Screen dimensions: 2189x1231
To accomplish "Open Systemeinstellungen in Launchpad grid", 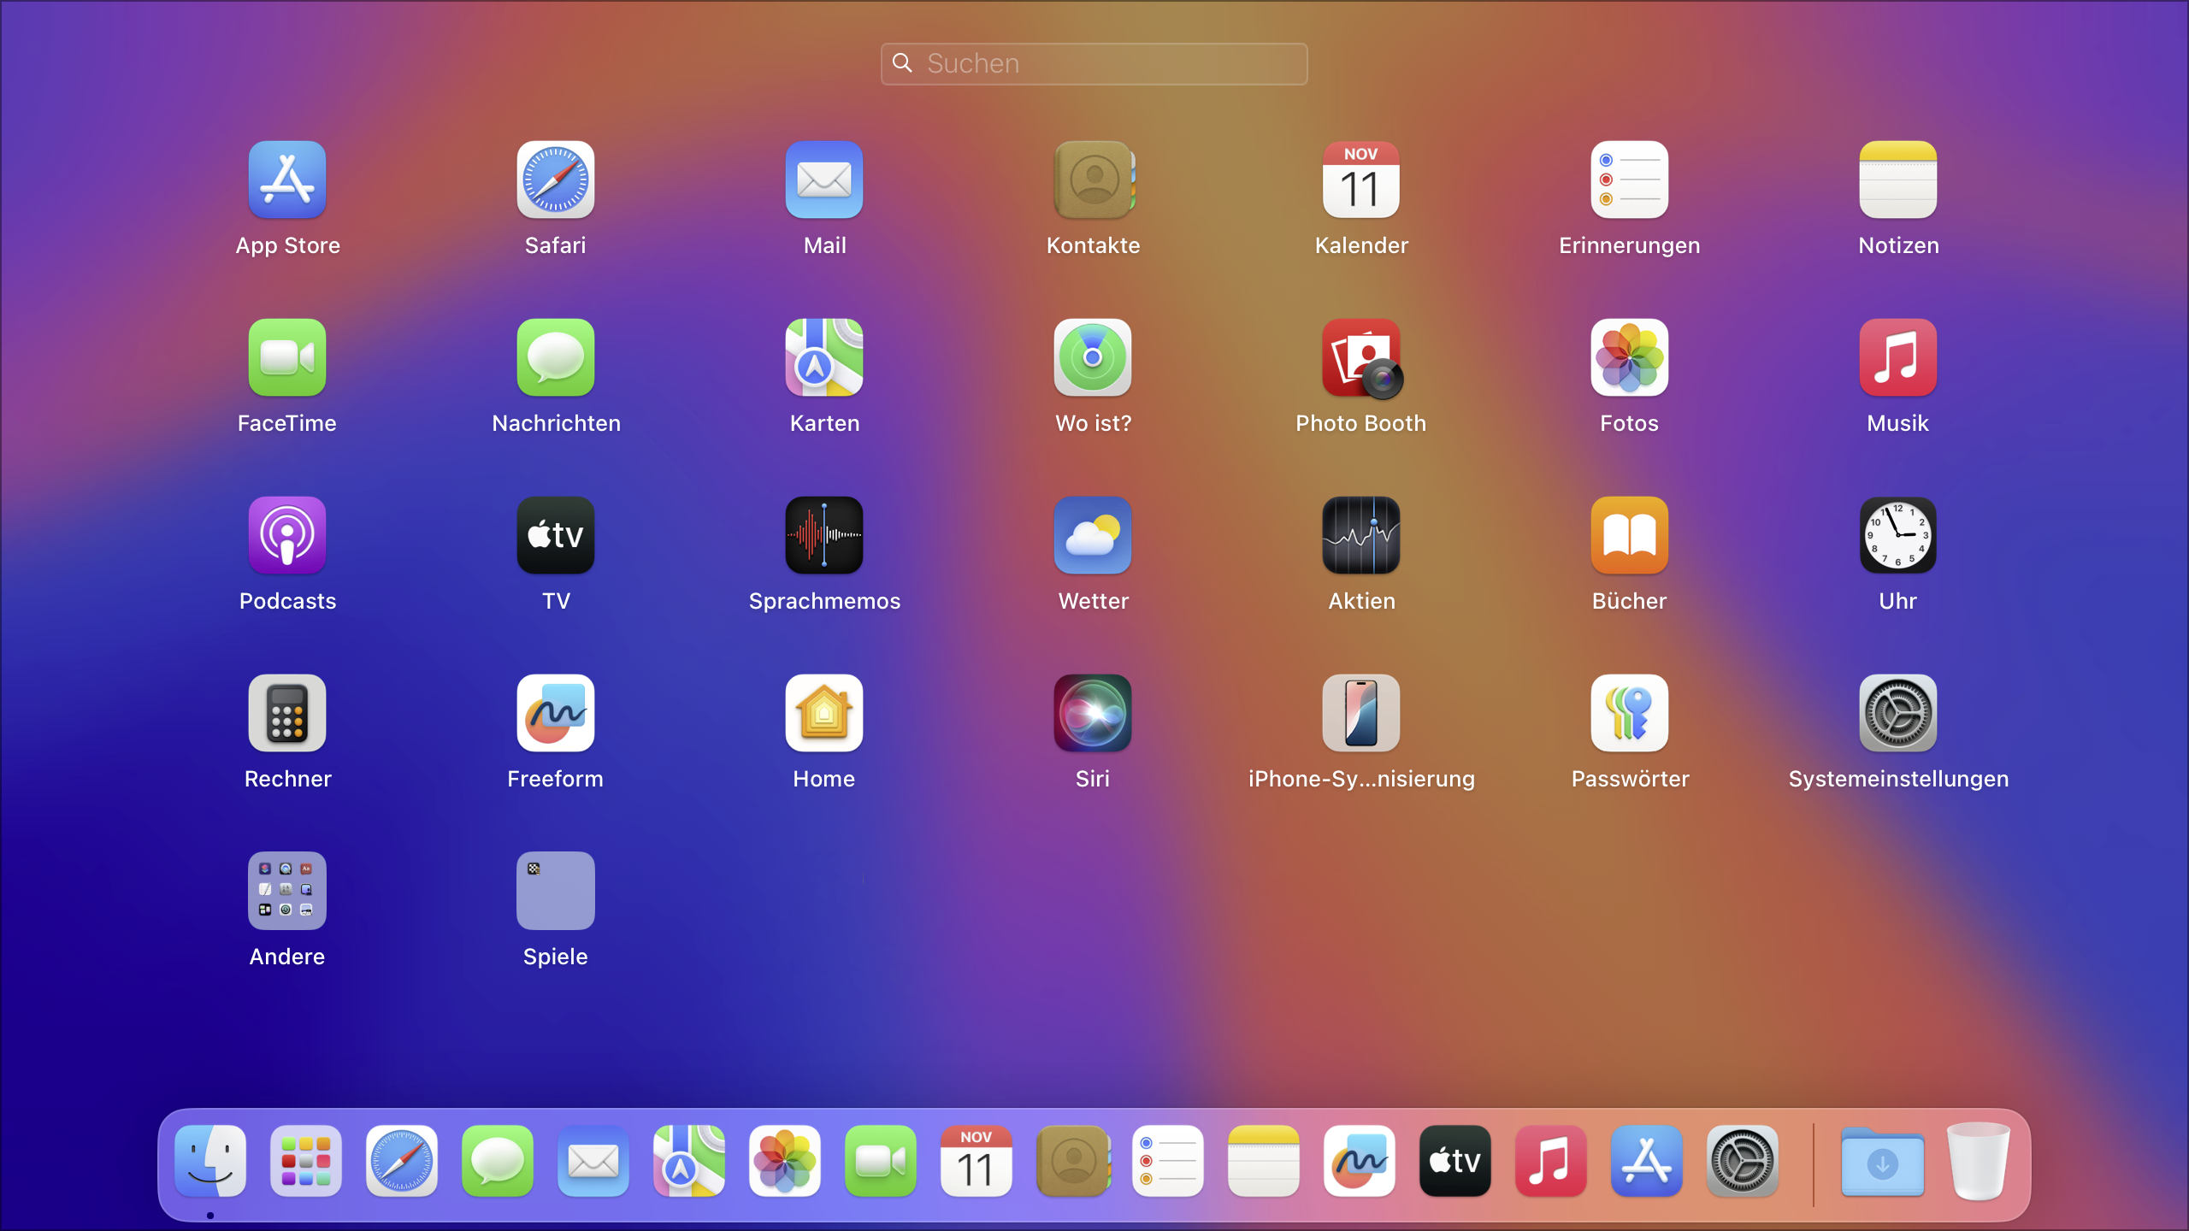I will (x=1898, y=714).
